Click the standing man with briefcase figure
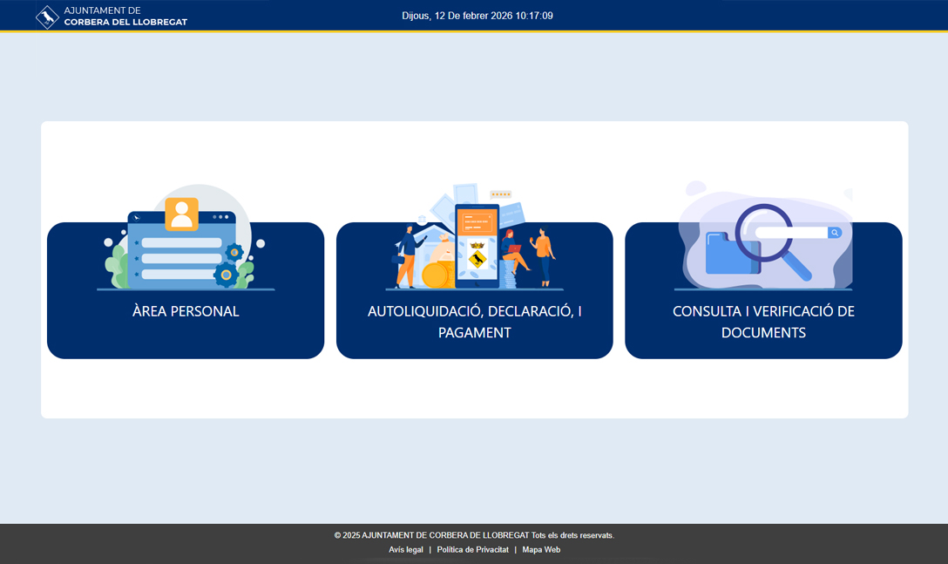Screen dimensions: 948x564 (x=406, y=255)
